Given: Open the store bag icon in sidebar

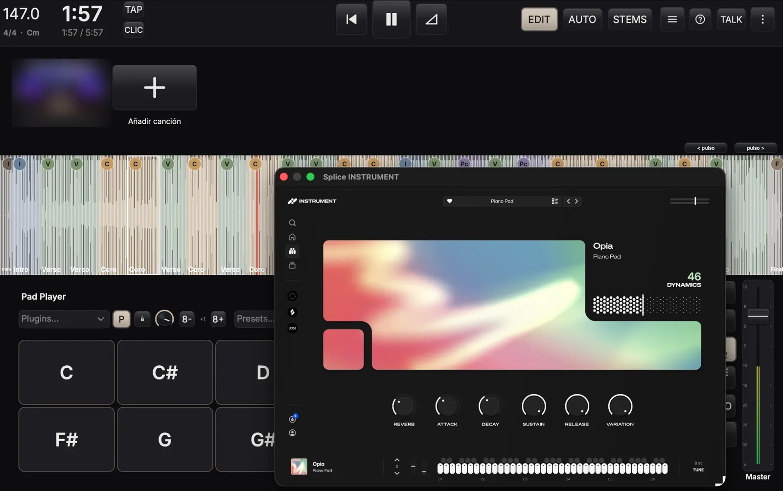Looking at the screenshot, I should pos(292,266).
